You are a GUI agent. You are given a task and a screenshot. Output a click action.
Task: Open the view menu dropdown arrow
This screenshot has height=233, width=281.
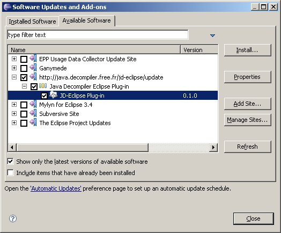tap(212, 35)
